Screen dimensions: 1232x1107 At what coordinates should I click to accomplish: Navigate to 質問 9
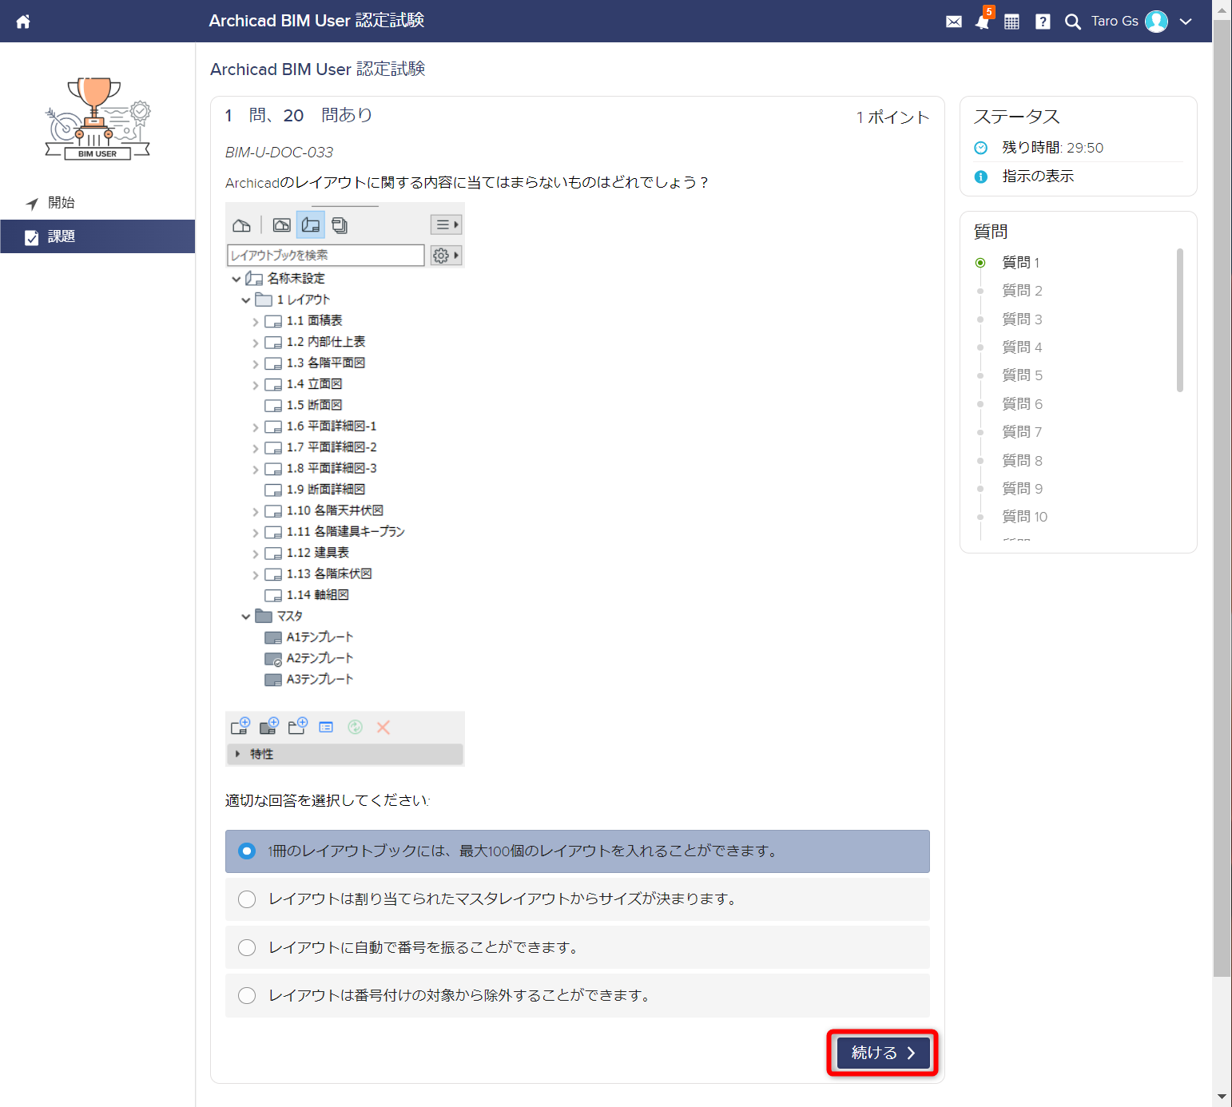point(1022,489)
